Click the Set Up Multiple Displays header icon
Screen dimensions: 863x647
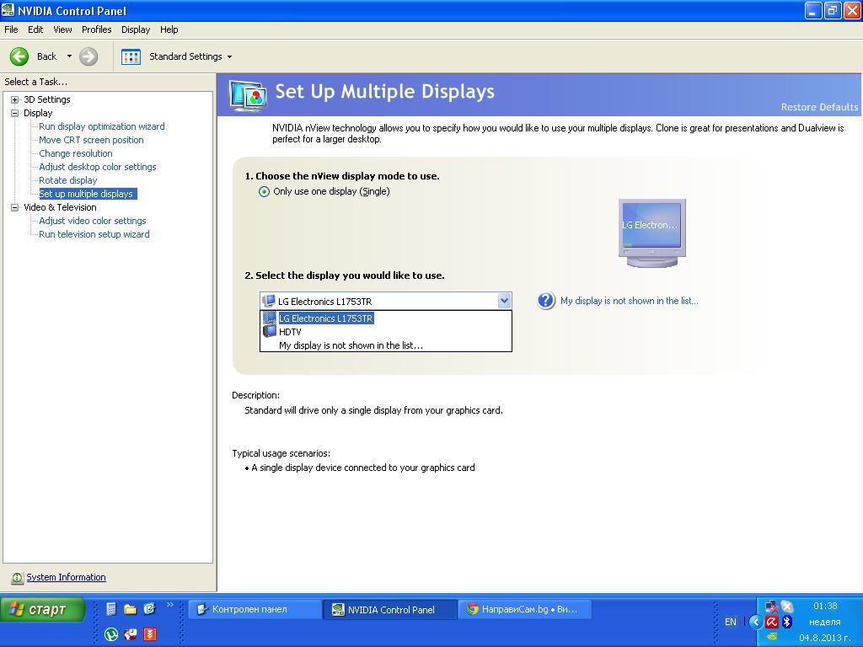[x=249, y=96]
